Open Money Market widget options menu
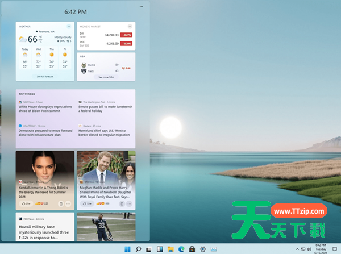 coord(130,27)
